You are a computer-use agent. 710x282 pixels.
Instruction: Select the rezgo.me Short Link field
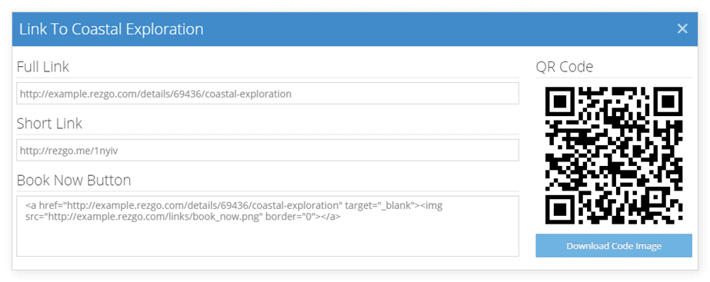(268, 151)
